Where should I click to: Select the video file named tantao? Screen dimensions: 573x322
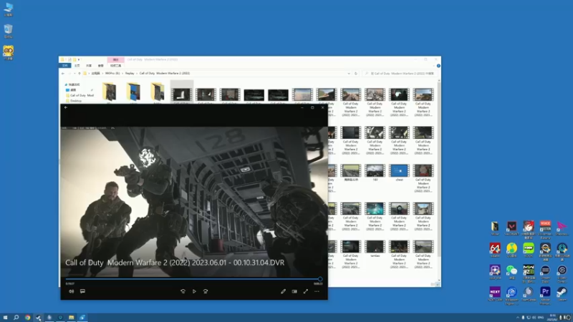pos(375,248)
